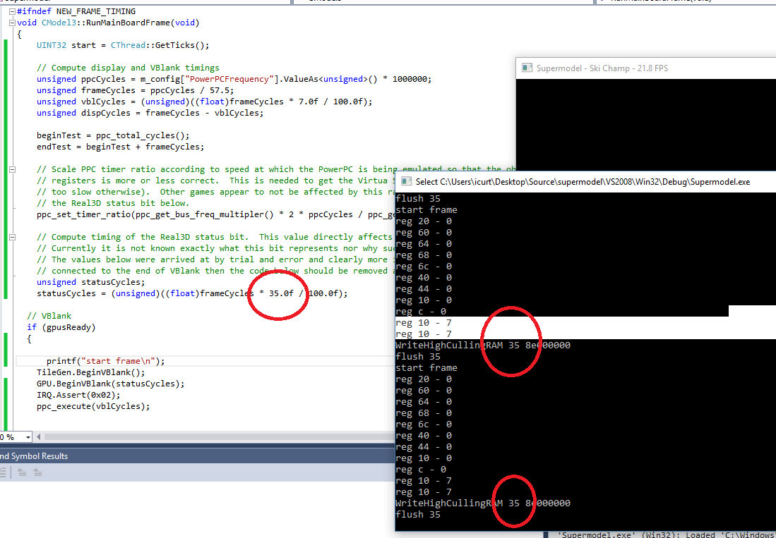The width and height of the screenshot is (776, 538).
Task: Click the 'TileGen.BeginVBlank();' line
Action: click(91, 372)
